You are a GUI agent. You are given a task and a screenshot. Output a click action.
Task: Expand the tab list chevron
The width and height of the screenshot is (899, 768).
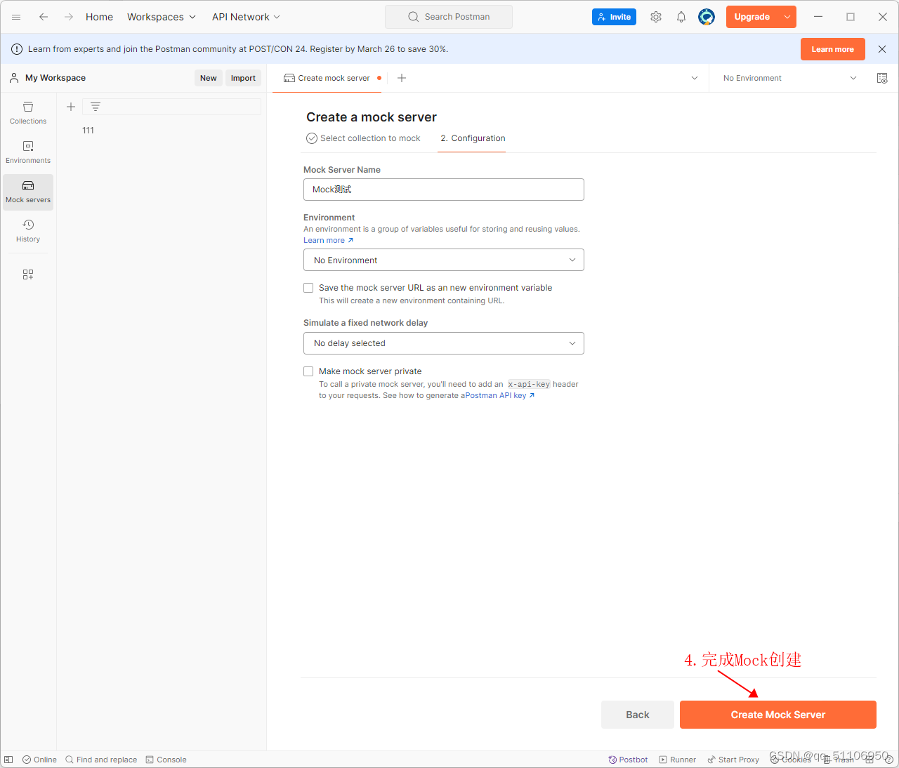695,78
